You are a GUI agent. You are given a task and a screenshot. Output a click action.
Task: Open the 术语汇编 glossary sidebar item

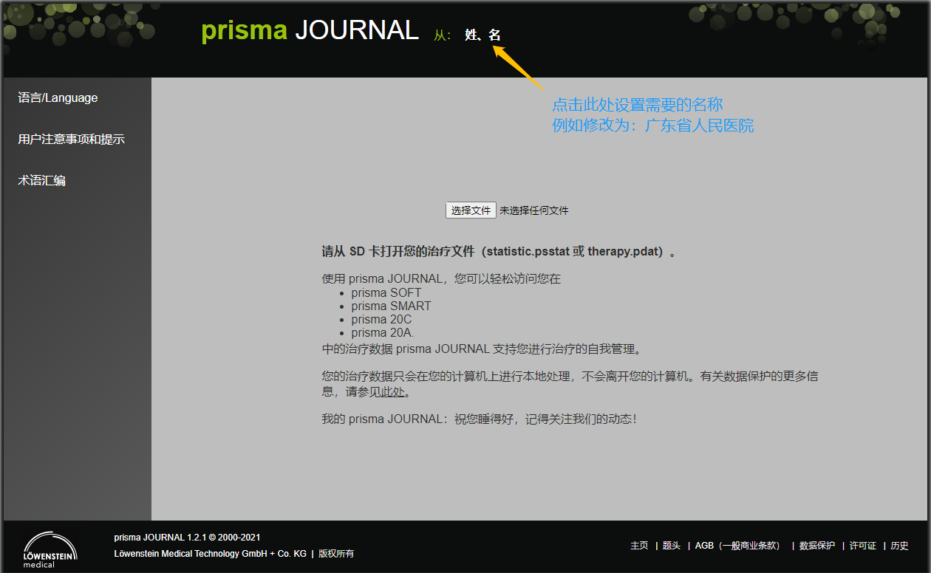tap(41, 181)
